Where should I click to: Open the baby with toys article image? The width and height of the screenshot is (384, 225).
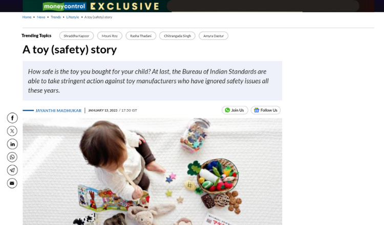(x=153, y=171)
